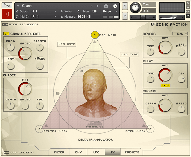Image resolution: width=191 pixels, height=157 pixels.
Task: Mute the instrument with M button
Action: click(x=125, y=16)
